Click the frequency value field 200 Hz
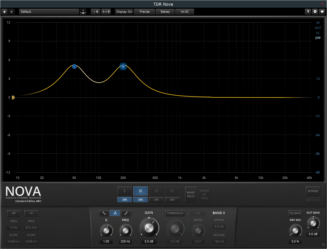Viewport: 327px width, 249px height. (125, 241)
